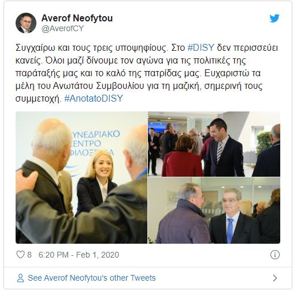
Task: Open the Averof Neofytou display name
Action: coord(77,18)
